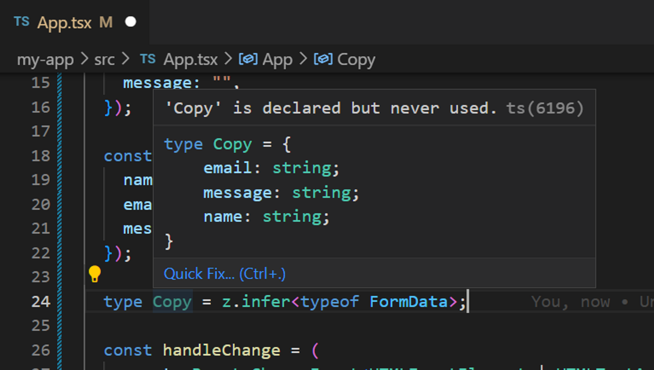654x370 pixels.
Task: Click src in the breadcrumb path
Action: pyautogui.click(x=104, y=59)
